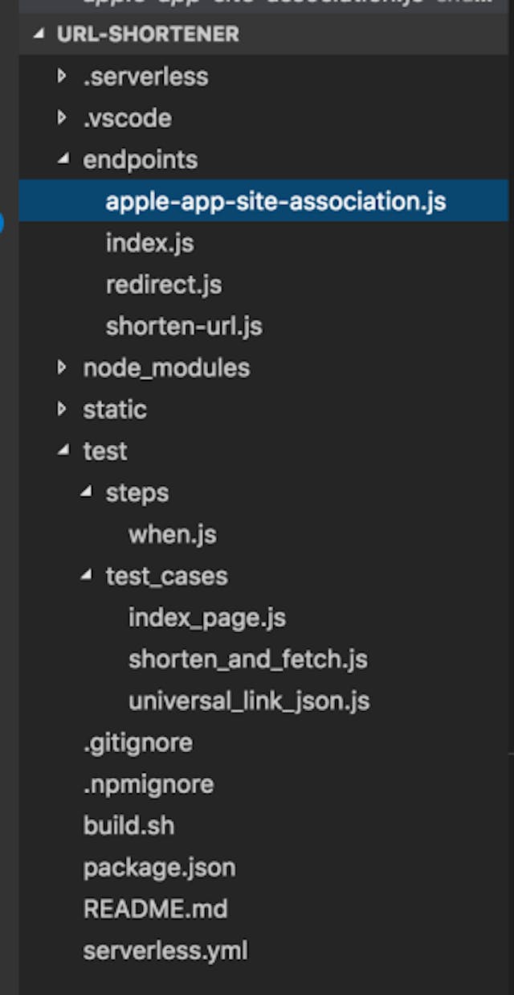This screenshot has width=514, height=995.
Task: Collapse the steps folder arrow
Action: coord(87,492)
